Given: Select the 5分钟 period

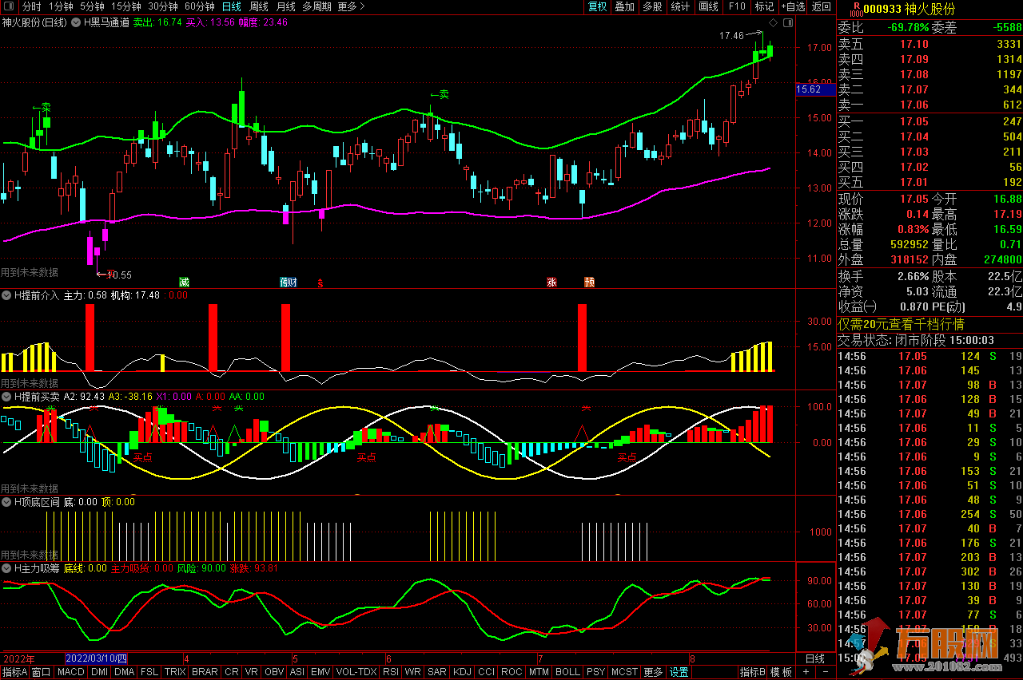Looking at the screenshot, I should pos(92,6).
